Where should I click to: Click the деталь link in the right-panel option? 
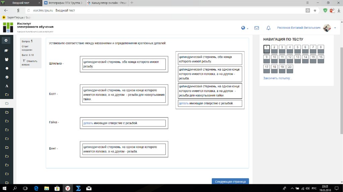[x=184, y=103]
